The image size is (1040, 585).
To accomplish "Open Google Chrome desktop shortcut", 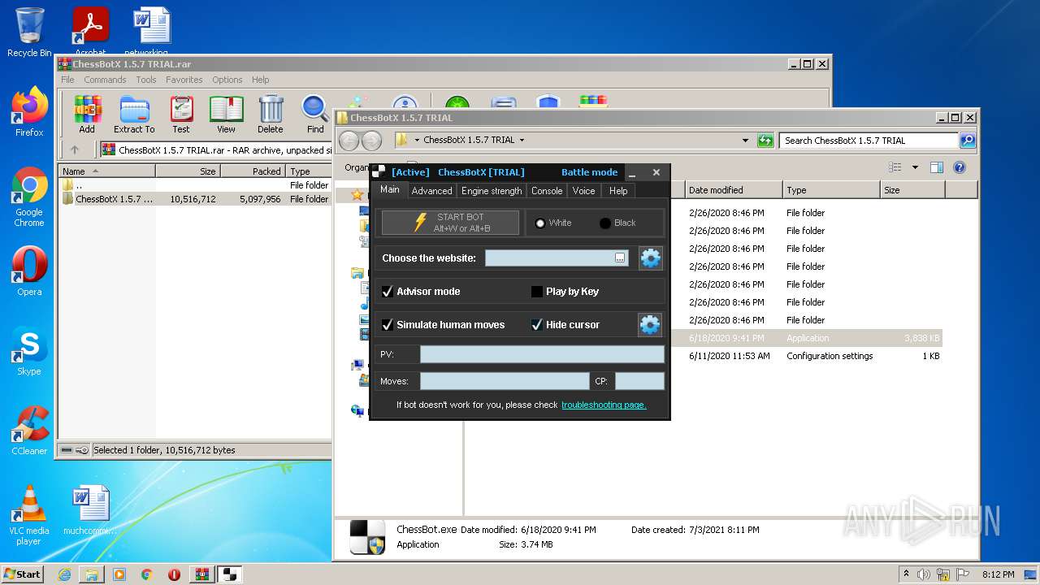I will coord(29,197).
